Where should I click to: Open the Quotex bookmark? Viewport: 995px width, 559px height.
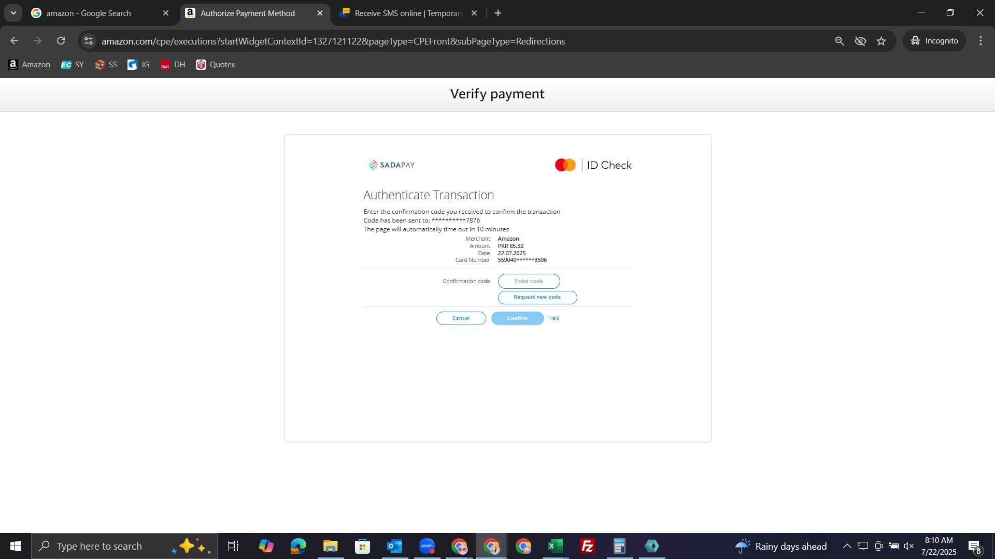(216, 65)
